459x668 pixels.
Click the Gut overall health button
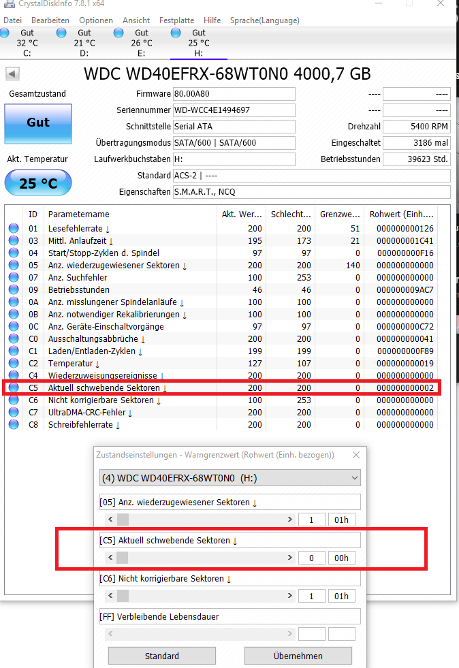[38, 123]
